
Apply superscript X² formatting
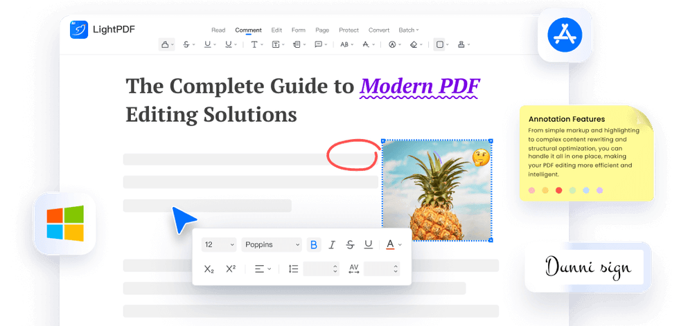click(x=231, y=269)
